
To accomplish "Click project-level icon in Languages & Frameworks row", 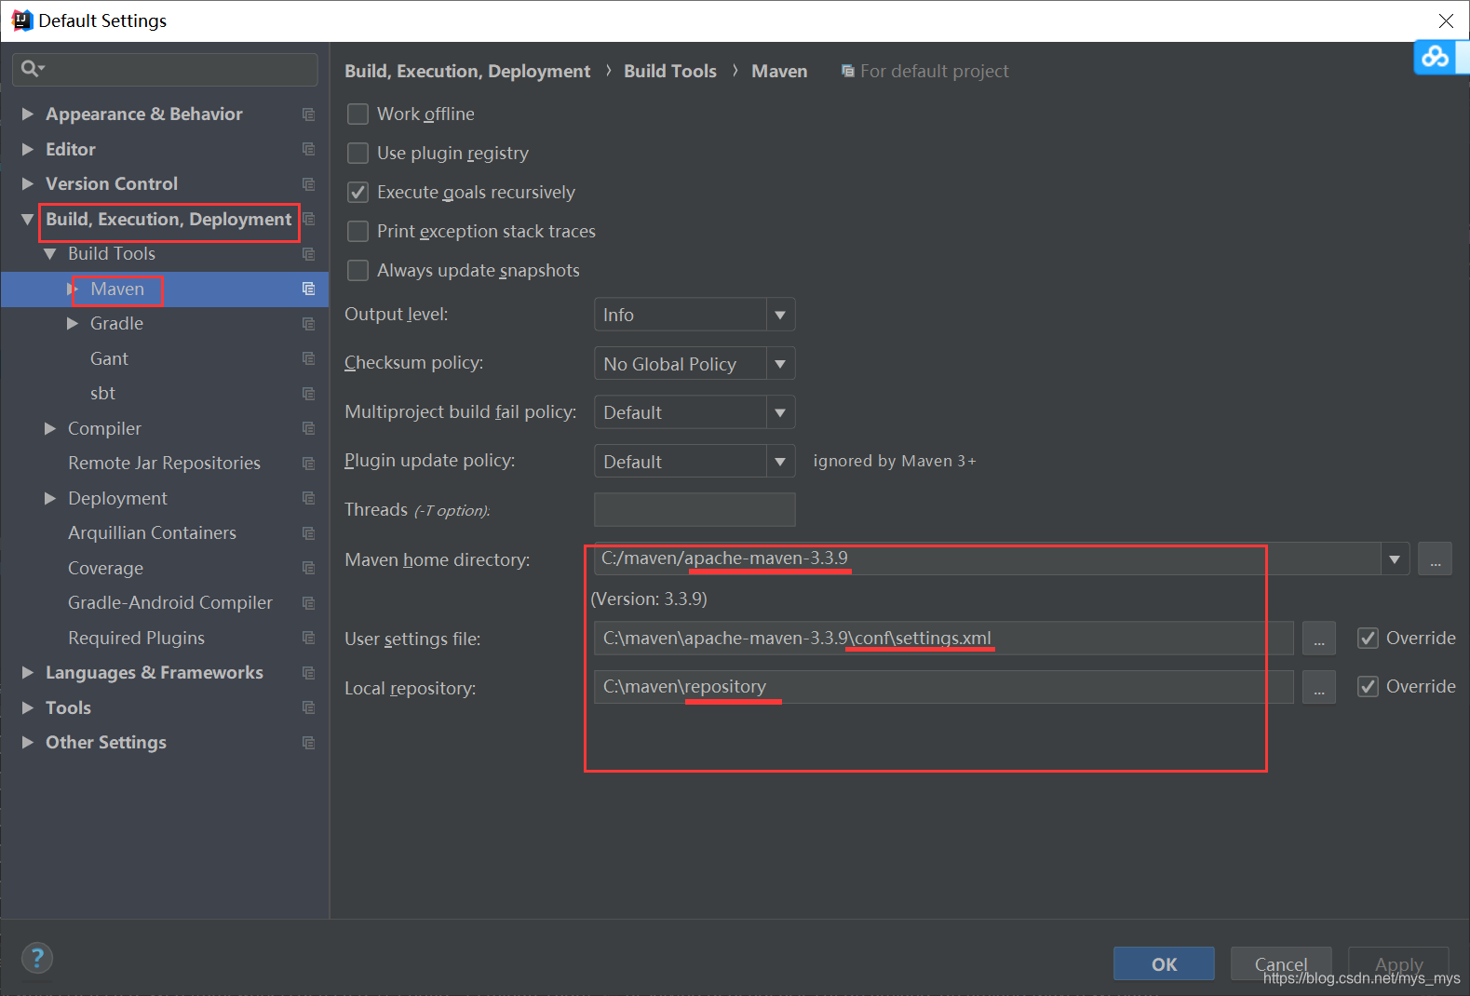I will coord(309,673).
